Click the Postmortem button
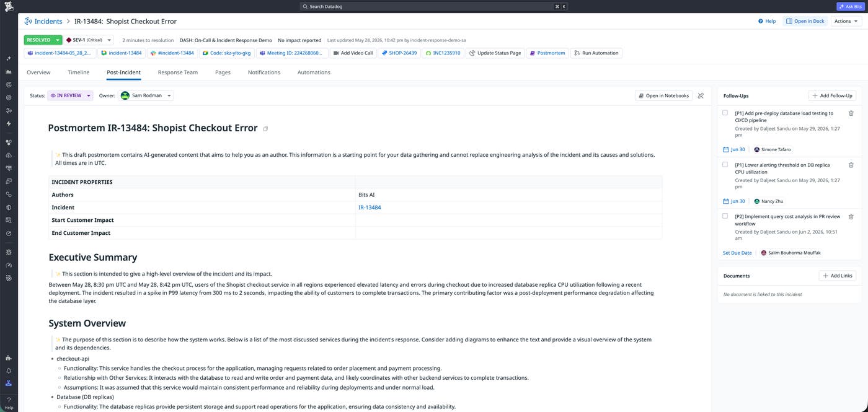Image resolution: width=868 pixels, height=412 pixels. coord(547,53)
